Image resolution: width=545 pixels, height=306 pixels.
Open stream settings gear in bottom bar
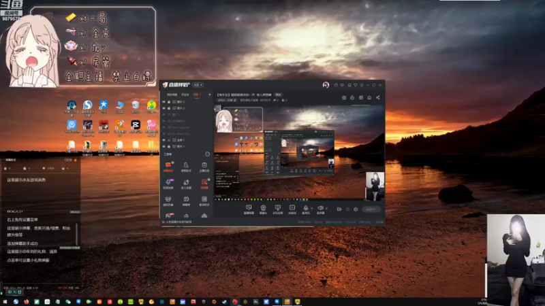point(356,209)
